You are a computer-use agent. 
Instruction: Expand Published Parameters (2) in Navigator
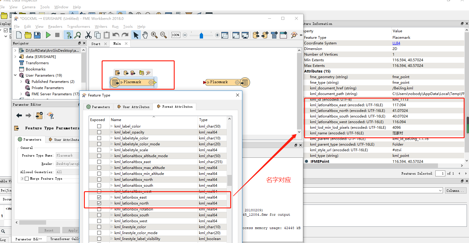21,81
